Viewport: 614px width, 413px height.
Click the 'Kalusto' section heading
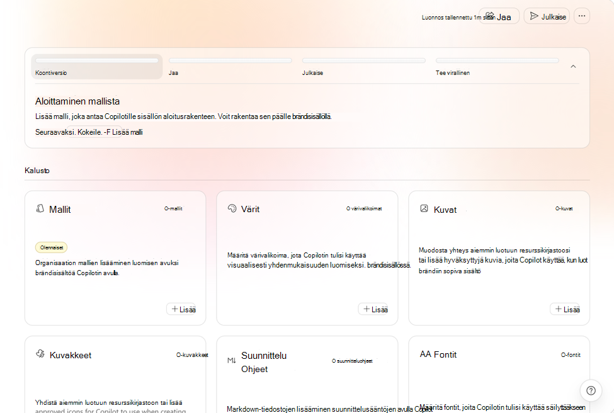point(37,170)
